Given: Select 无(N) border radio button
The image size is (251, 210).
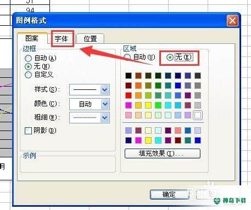Looking at the screenshot, I should (28, 66).
